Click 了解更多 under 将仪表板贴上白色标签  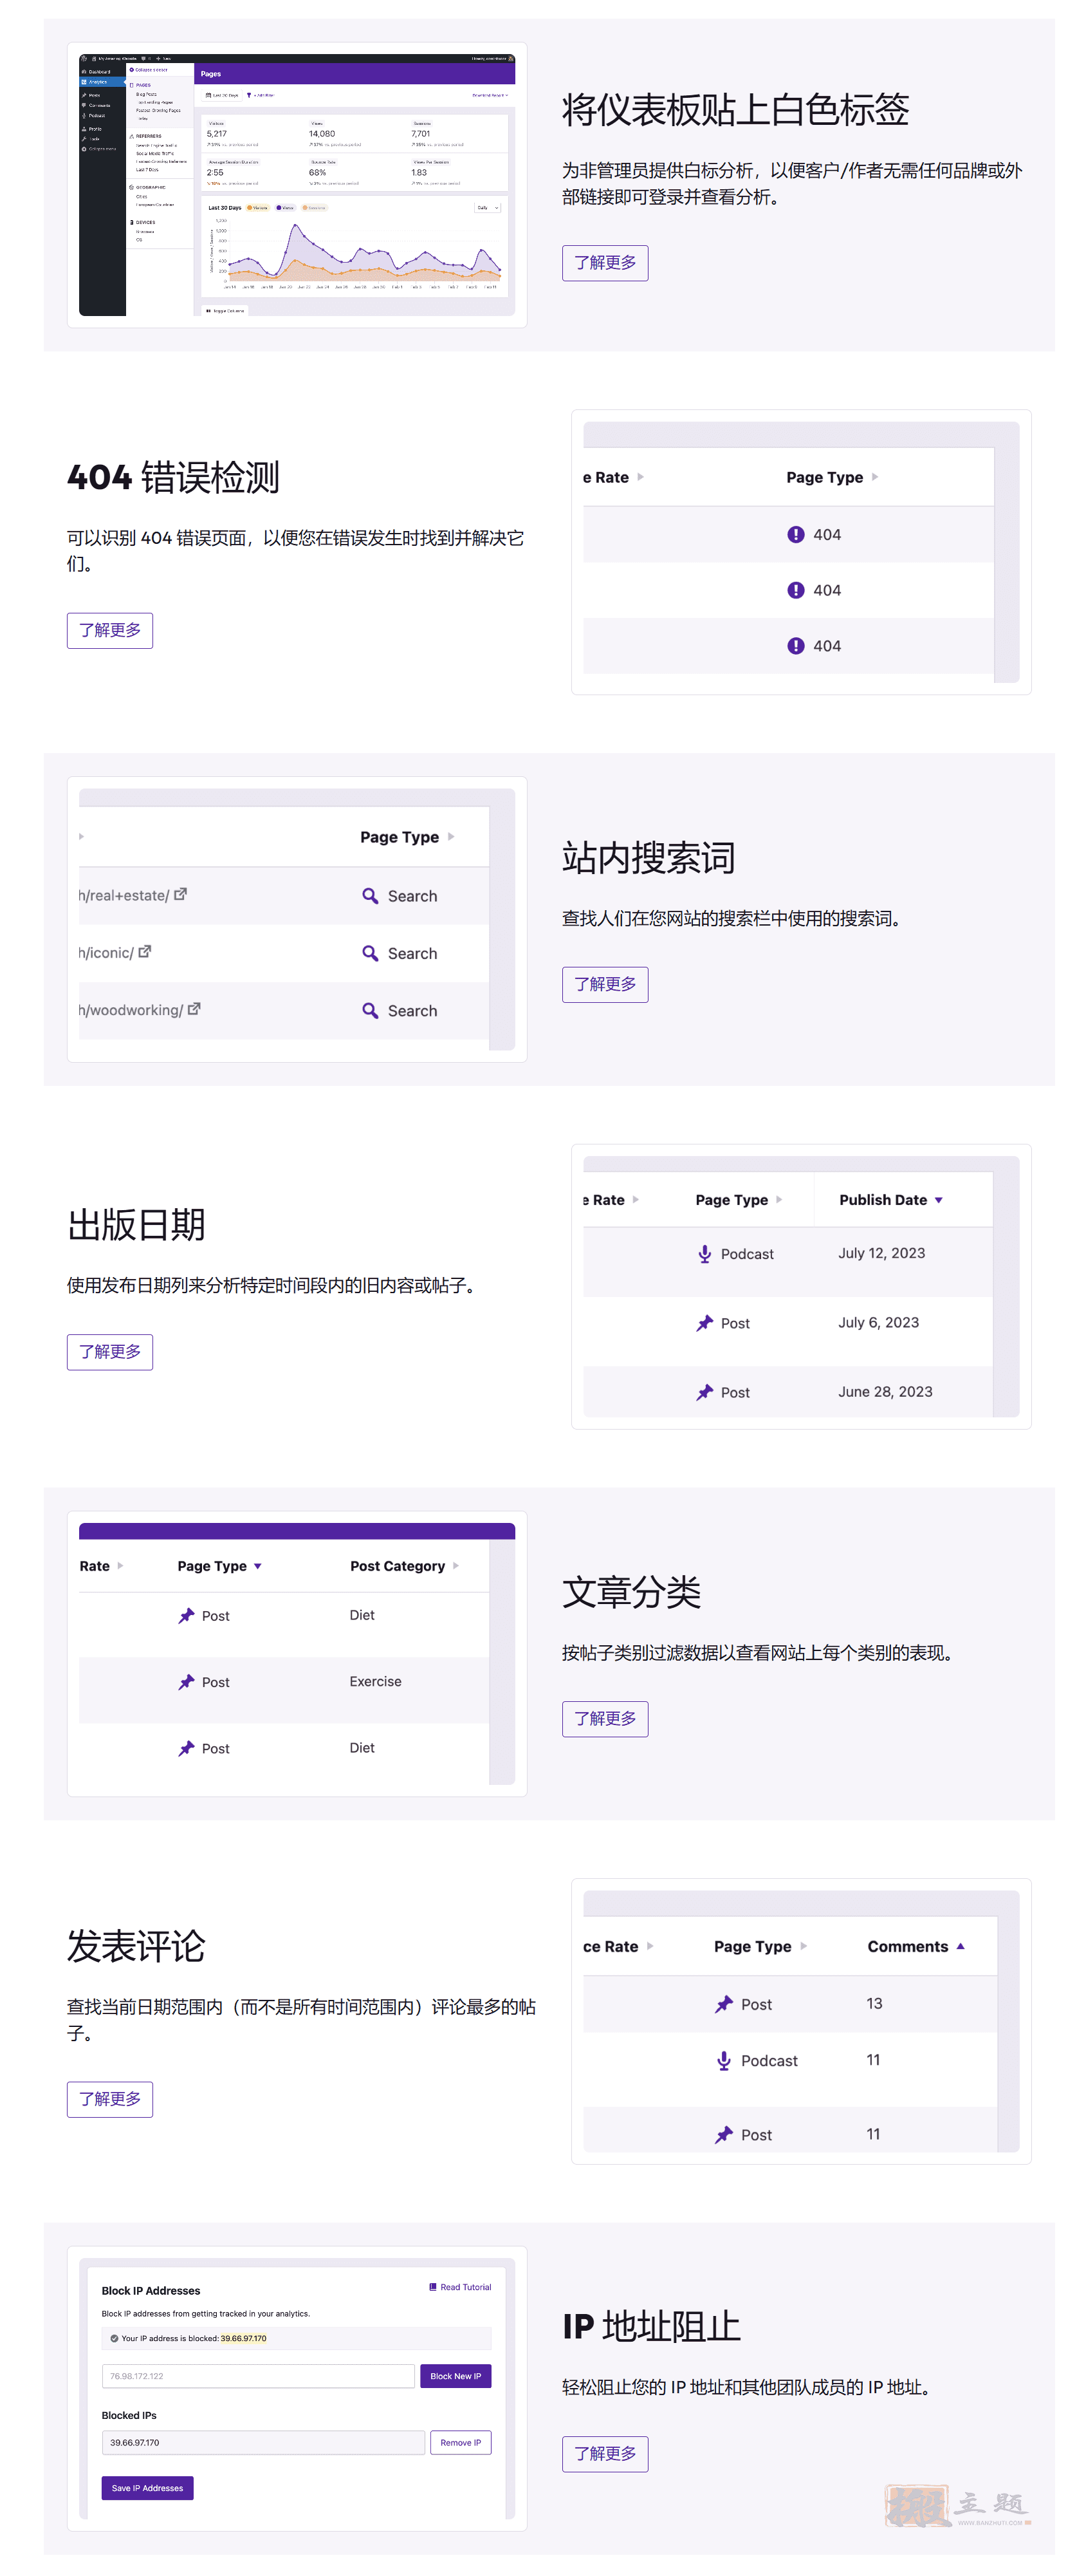point(605,263)
